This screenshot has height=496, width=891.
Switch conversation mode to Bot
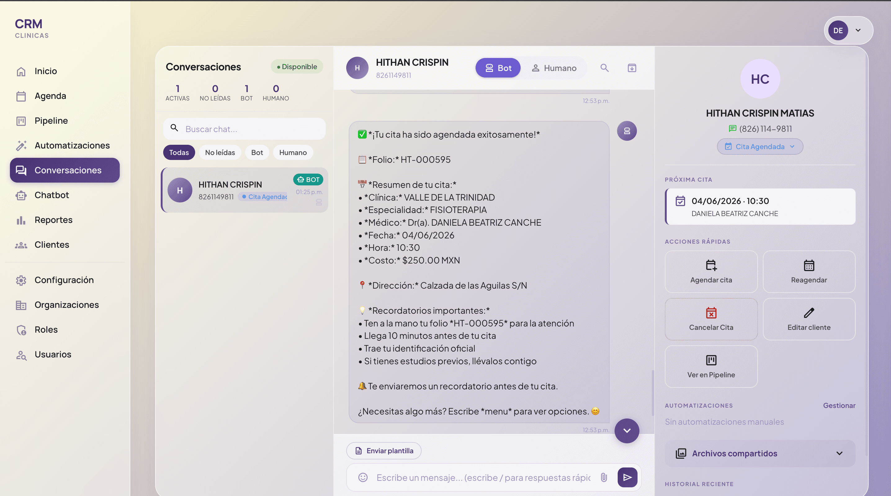pyautogui.click(x=498, y=68)
